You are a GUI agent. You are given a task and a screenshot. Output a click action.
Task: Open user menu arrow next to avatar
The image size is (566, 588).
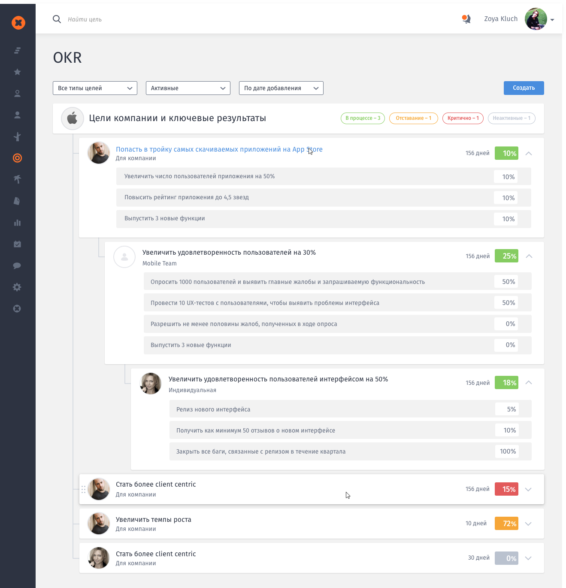(x=552, y=20)
